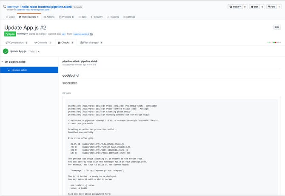
Task: Follow the forked-from side8 repository link
Action: click(33, 10)
